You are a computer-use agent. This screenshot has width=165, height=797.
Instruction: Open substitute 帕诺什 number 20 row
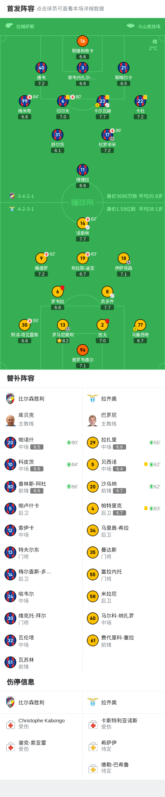(x=41, y=443)
